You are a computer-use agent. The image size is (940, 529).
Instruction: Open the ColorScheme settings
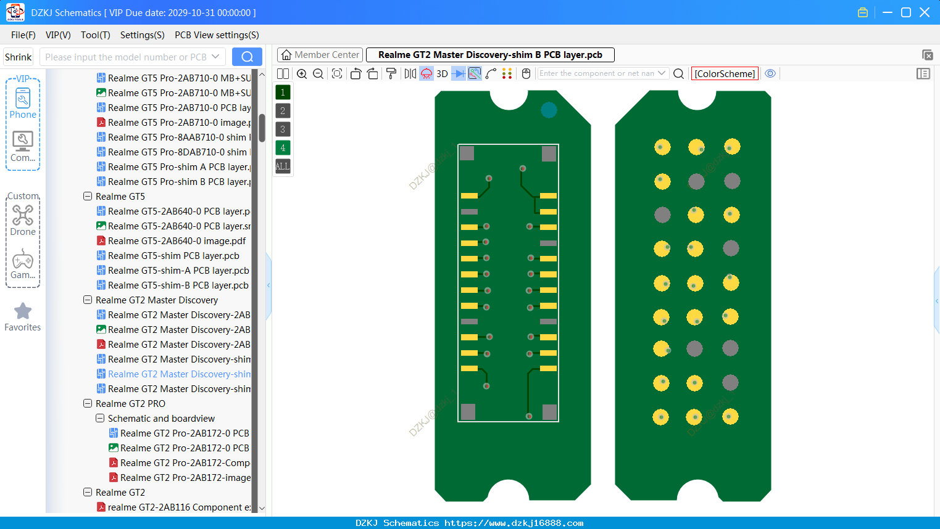point(725,73)
